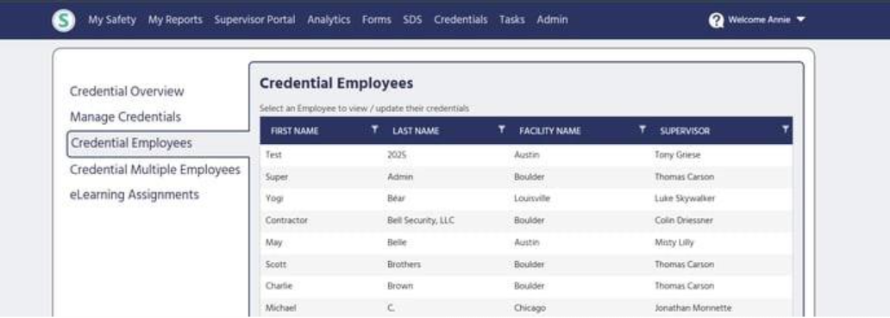This screenshot has height=318, width=890.
Task: Filter the Supervisor column
Action: (786, 130)
